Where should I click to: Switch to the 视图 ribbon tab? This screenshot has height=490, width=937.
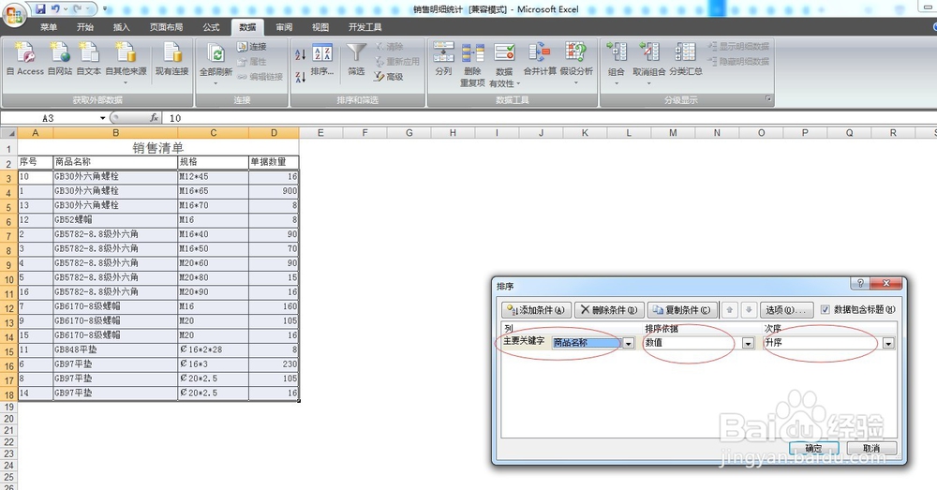coord(320,27)
